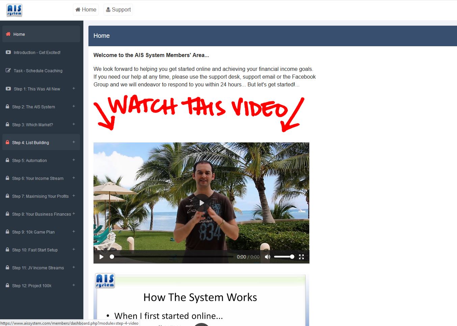Image resolution: width=457 pixels, height=326 pixels.
Task: Click the video time display 0:00 / 0:00
Action: pyautogui.click(x=248, y=257)
